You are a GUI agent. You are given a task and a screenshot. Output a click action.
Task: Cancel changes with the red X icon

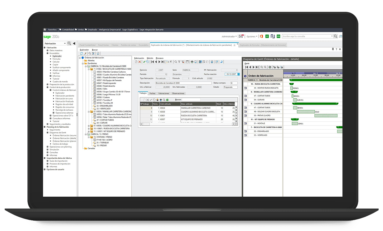140,61
